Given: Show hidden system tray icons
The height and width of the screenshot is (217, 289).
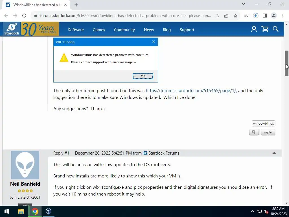Looking at the screenshot, I should 253,211.
